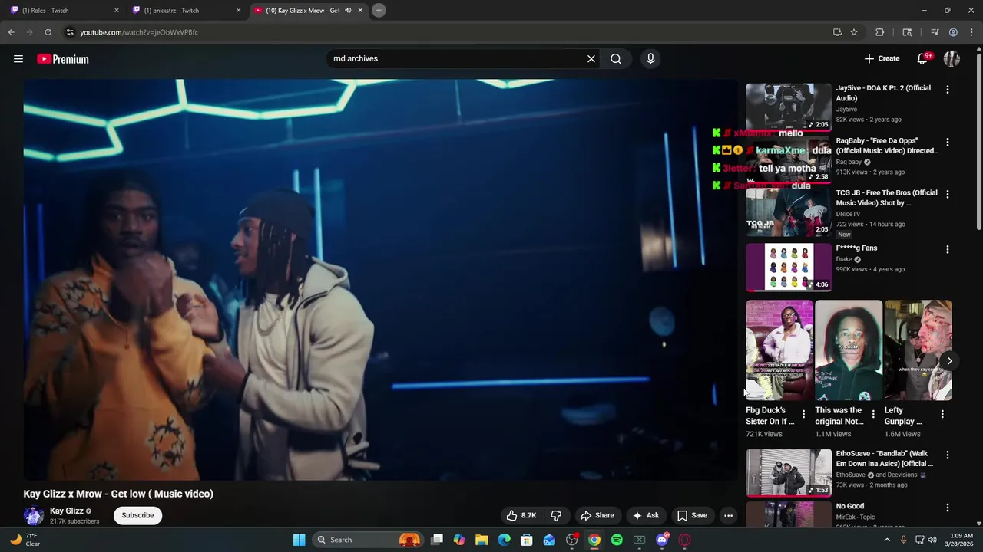This screenshot has height=552, width=983.
Task: Save video to a playlist
Action: (x=692, y=515)
